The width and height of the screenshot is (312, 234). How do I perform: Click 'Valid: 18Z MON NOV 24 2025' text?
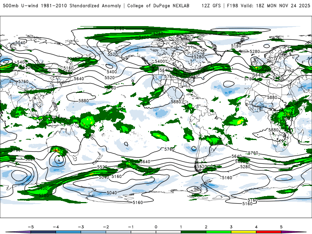pyautogui.click(x=275, y=6)
